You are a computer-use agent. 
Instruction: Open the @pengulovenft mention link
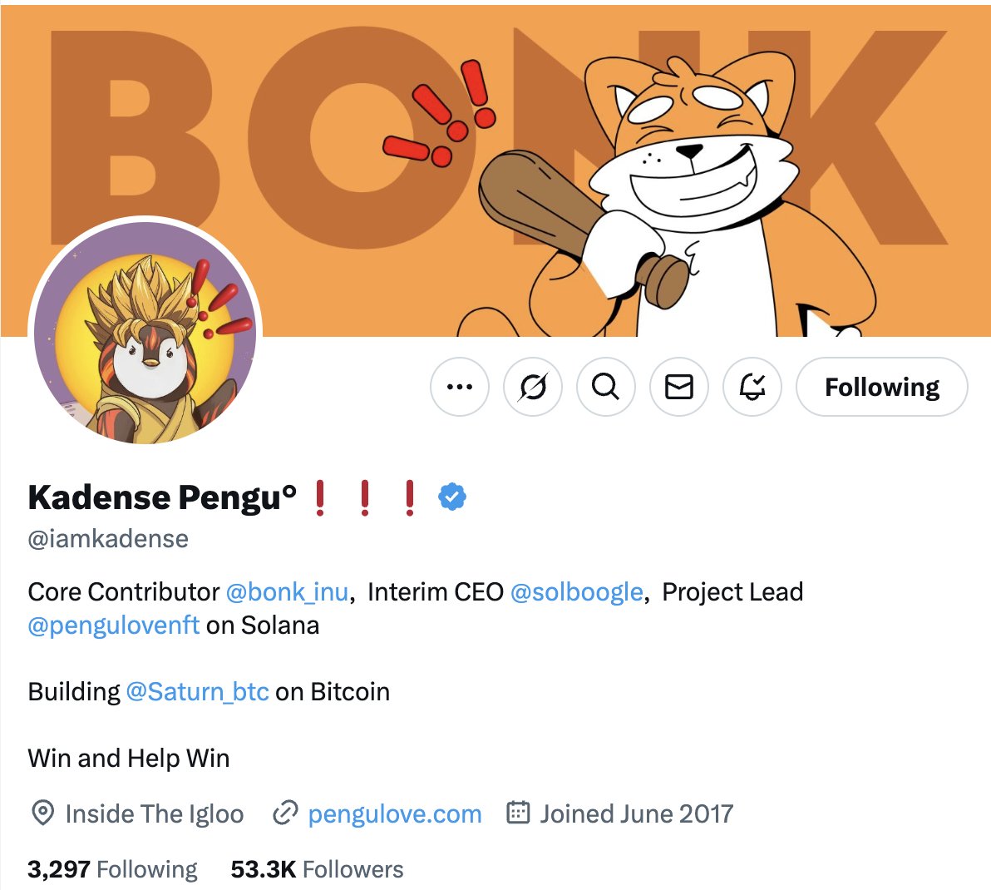pos(114,625)
